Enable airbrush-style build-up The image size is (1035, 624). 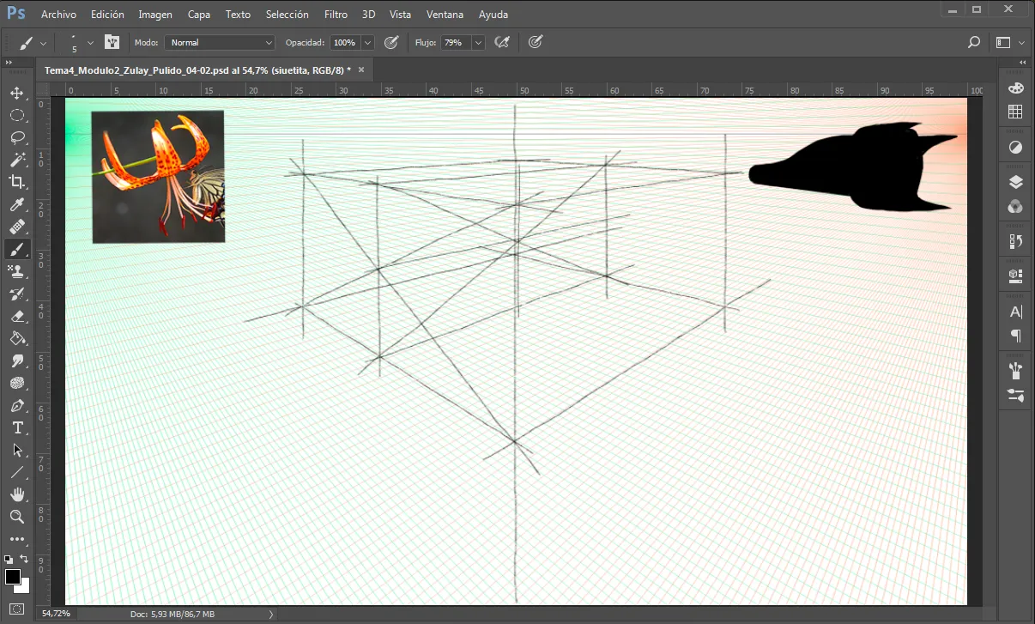[x=503, y=42]
